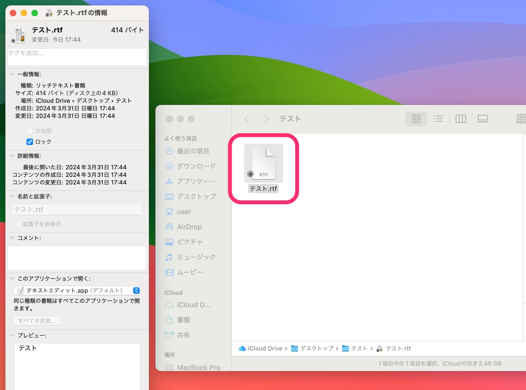This screenshot has height=390, width=526.
Task: Expand the 詳細情報 section
Action: (12, 156)
